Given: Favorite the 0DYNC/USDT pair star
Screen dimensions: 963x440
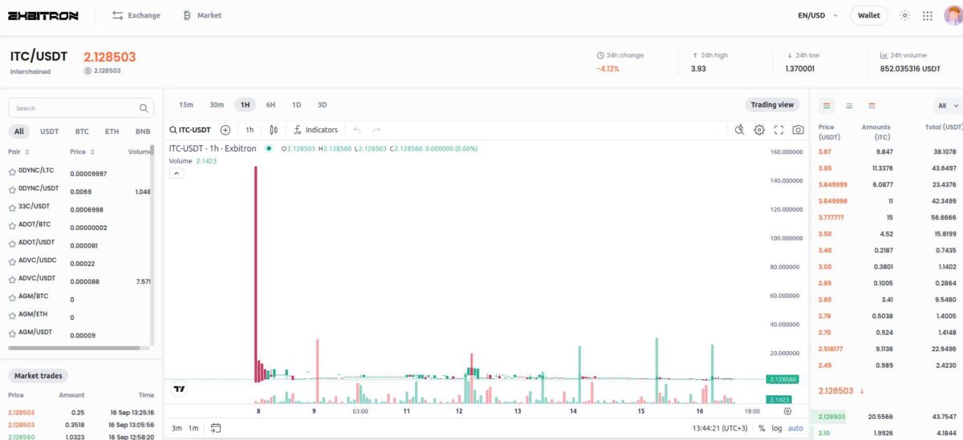Looking at the screenshot, I should [x=12, y=190].
